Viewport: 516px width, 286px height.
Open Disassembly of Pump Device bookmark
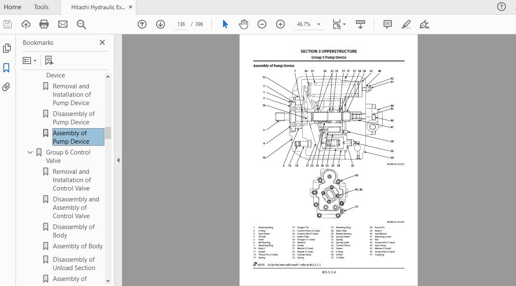click(74, 118)
